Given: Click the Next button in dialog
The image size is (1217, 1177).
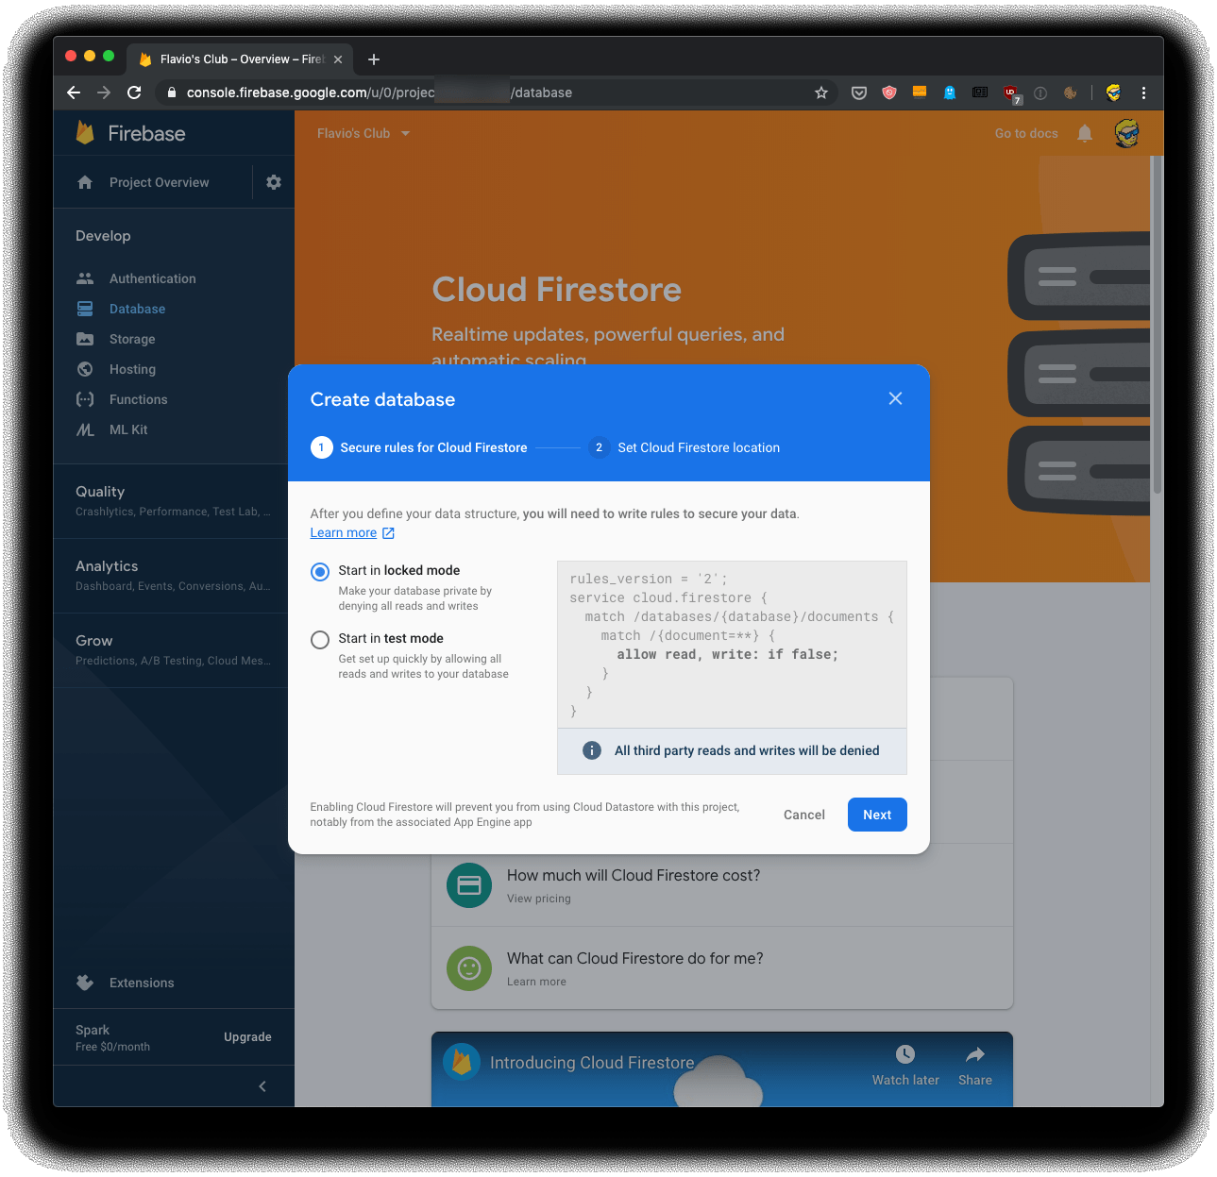Looking at the screenshot, I should (x=876, y=815).
